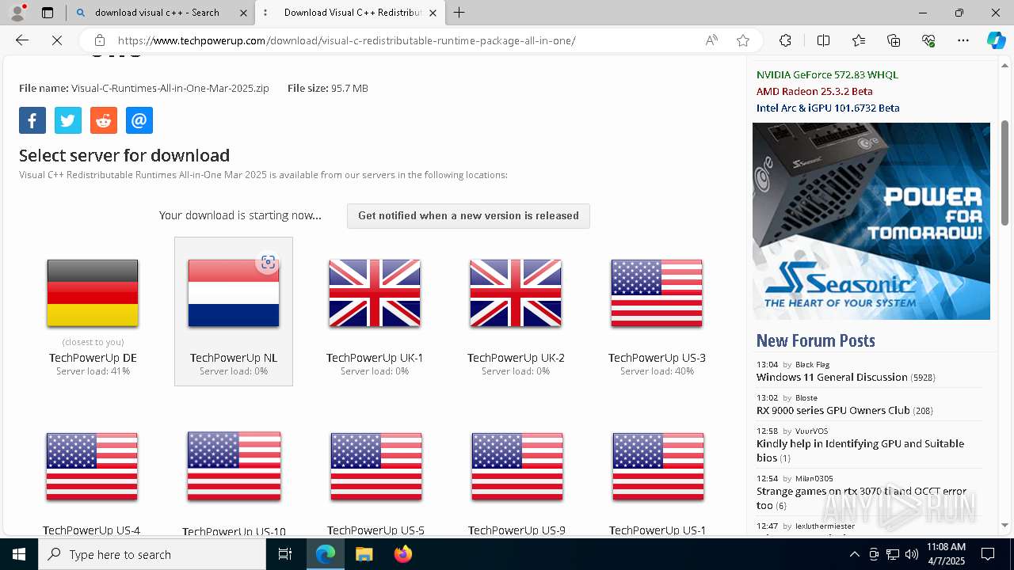Open Collections icon
This screenshot has width=1014, height=570.
(x=894, y=40)
